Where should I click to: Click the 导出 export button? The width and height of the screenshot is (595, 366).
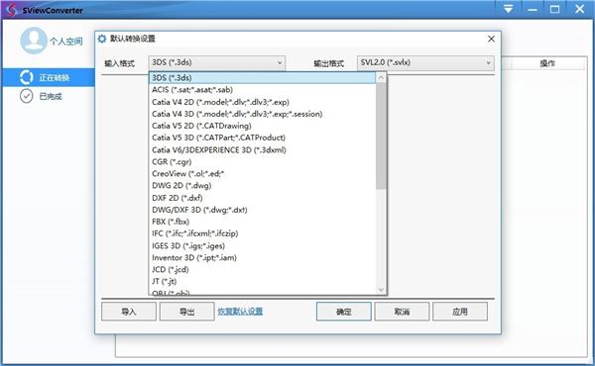click(187, 312)
